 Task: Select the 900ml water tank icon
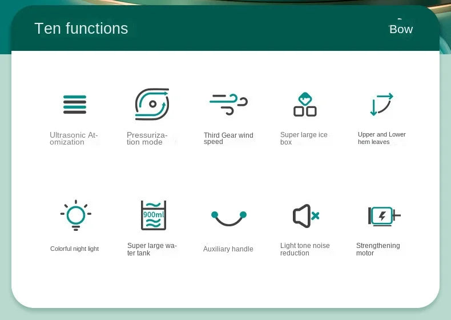(x=153, y=215)
